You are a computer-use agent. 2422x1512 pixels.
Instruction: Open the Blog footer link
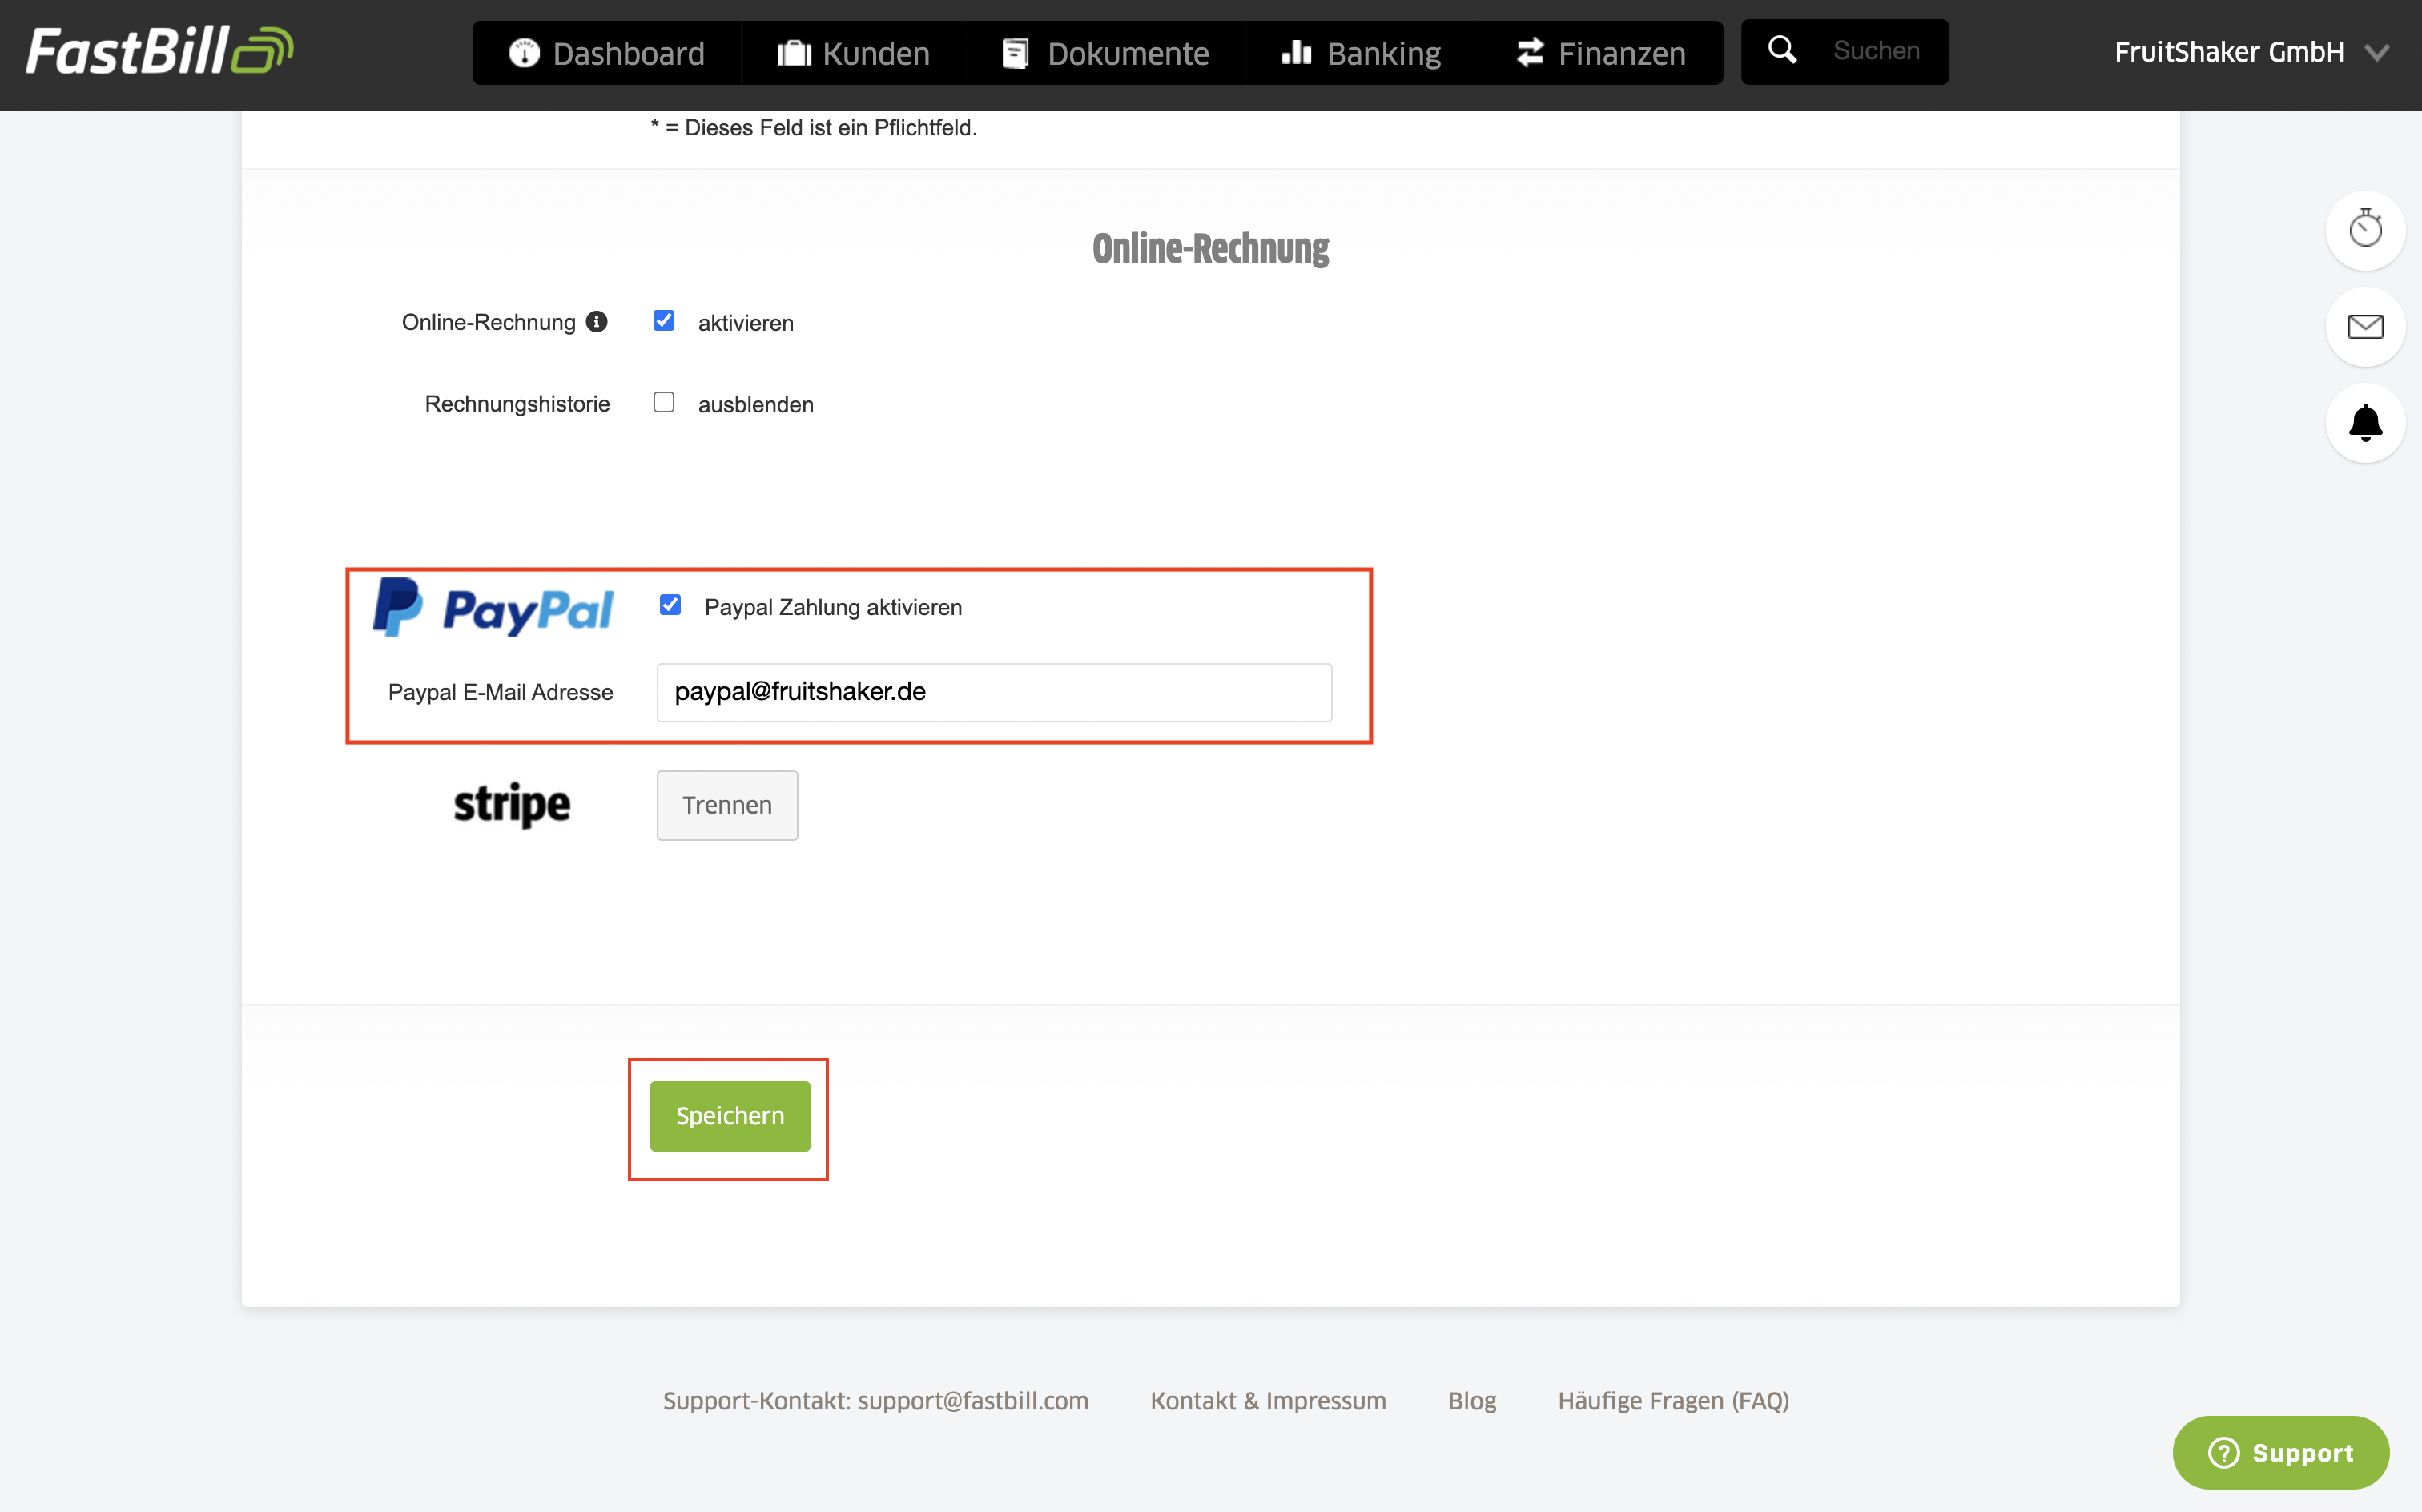(x=1472, y=1401)
